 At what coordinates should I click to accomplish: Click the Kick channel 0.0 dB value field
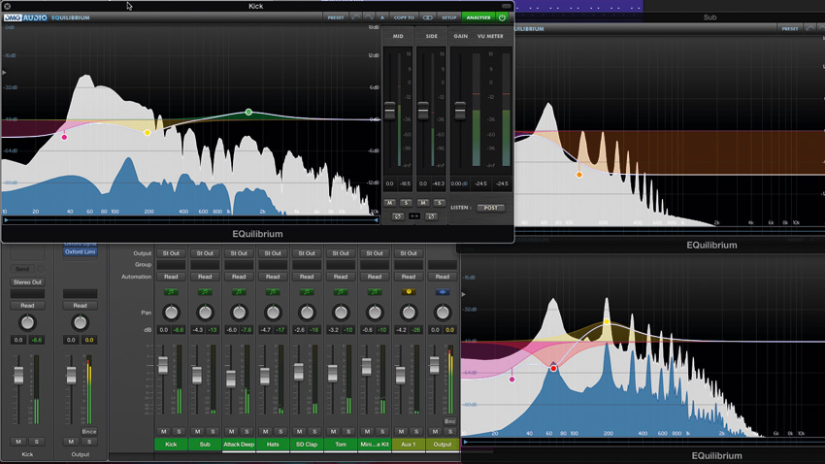click(164, 330)
